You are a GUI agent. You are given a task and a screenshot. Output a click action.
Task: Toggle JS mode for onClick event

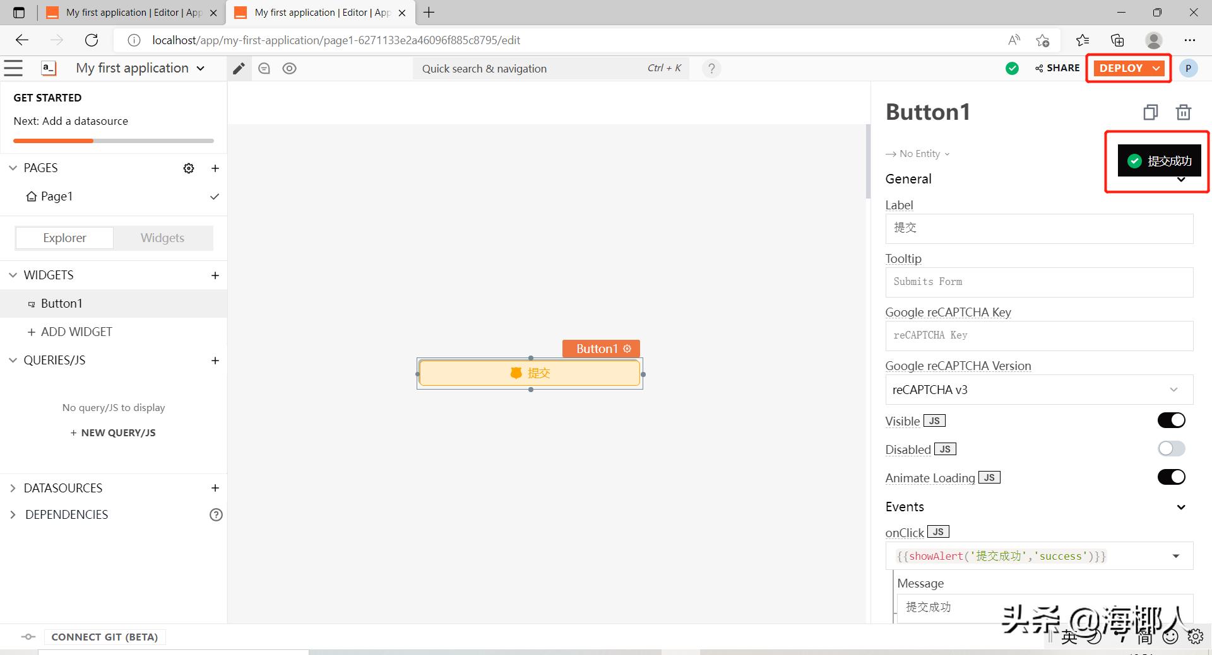pos(938,532)
